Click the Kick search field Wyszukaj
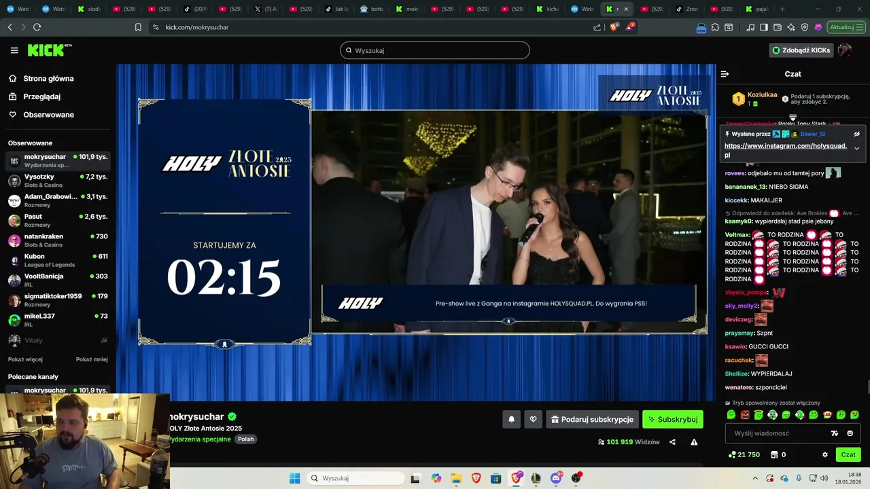The image size is (870, 489). [435, 50]
